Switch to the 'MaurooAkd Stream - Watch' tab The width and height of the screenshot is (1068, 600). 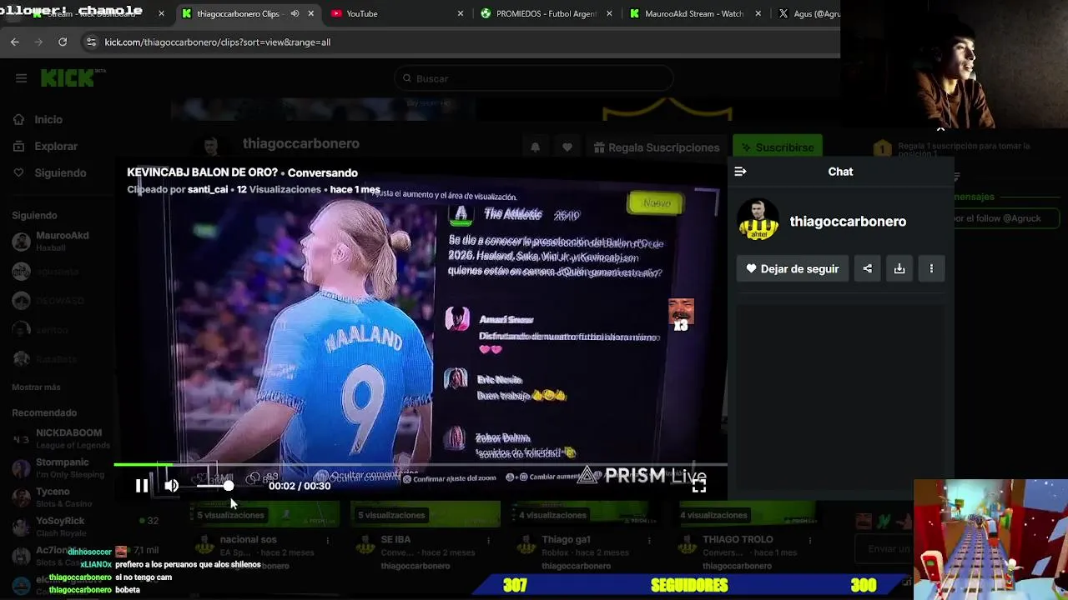coord(694,13)
